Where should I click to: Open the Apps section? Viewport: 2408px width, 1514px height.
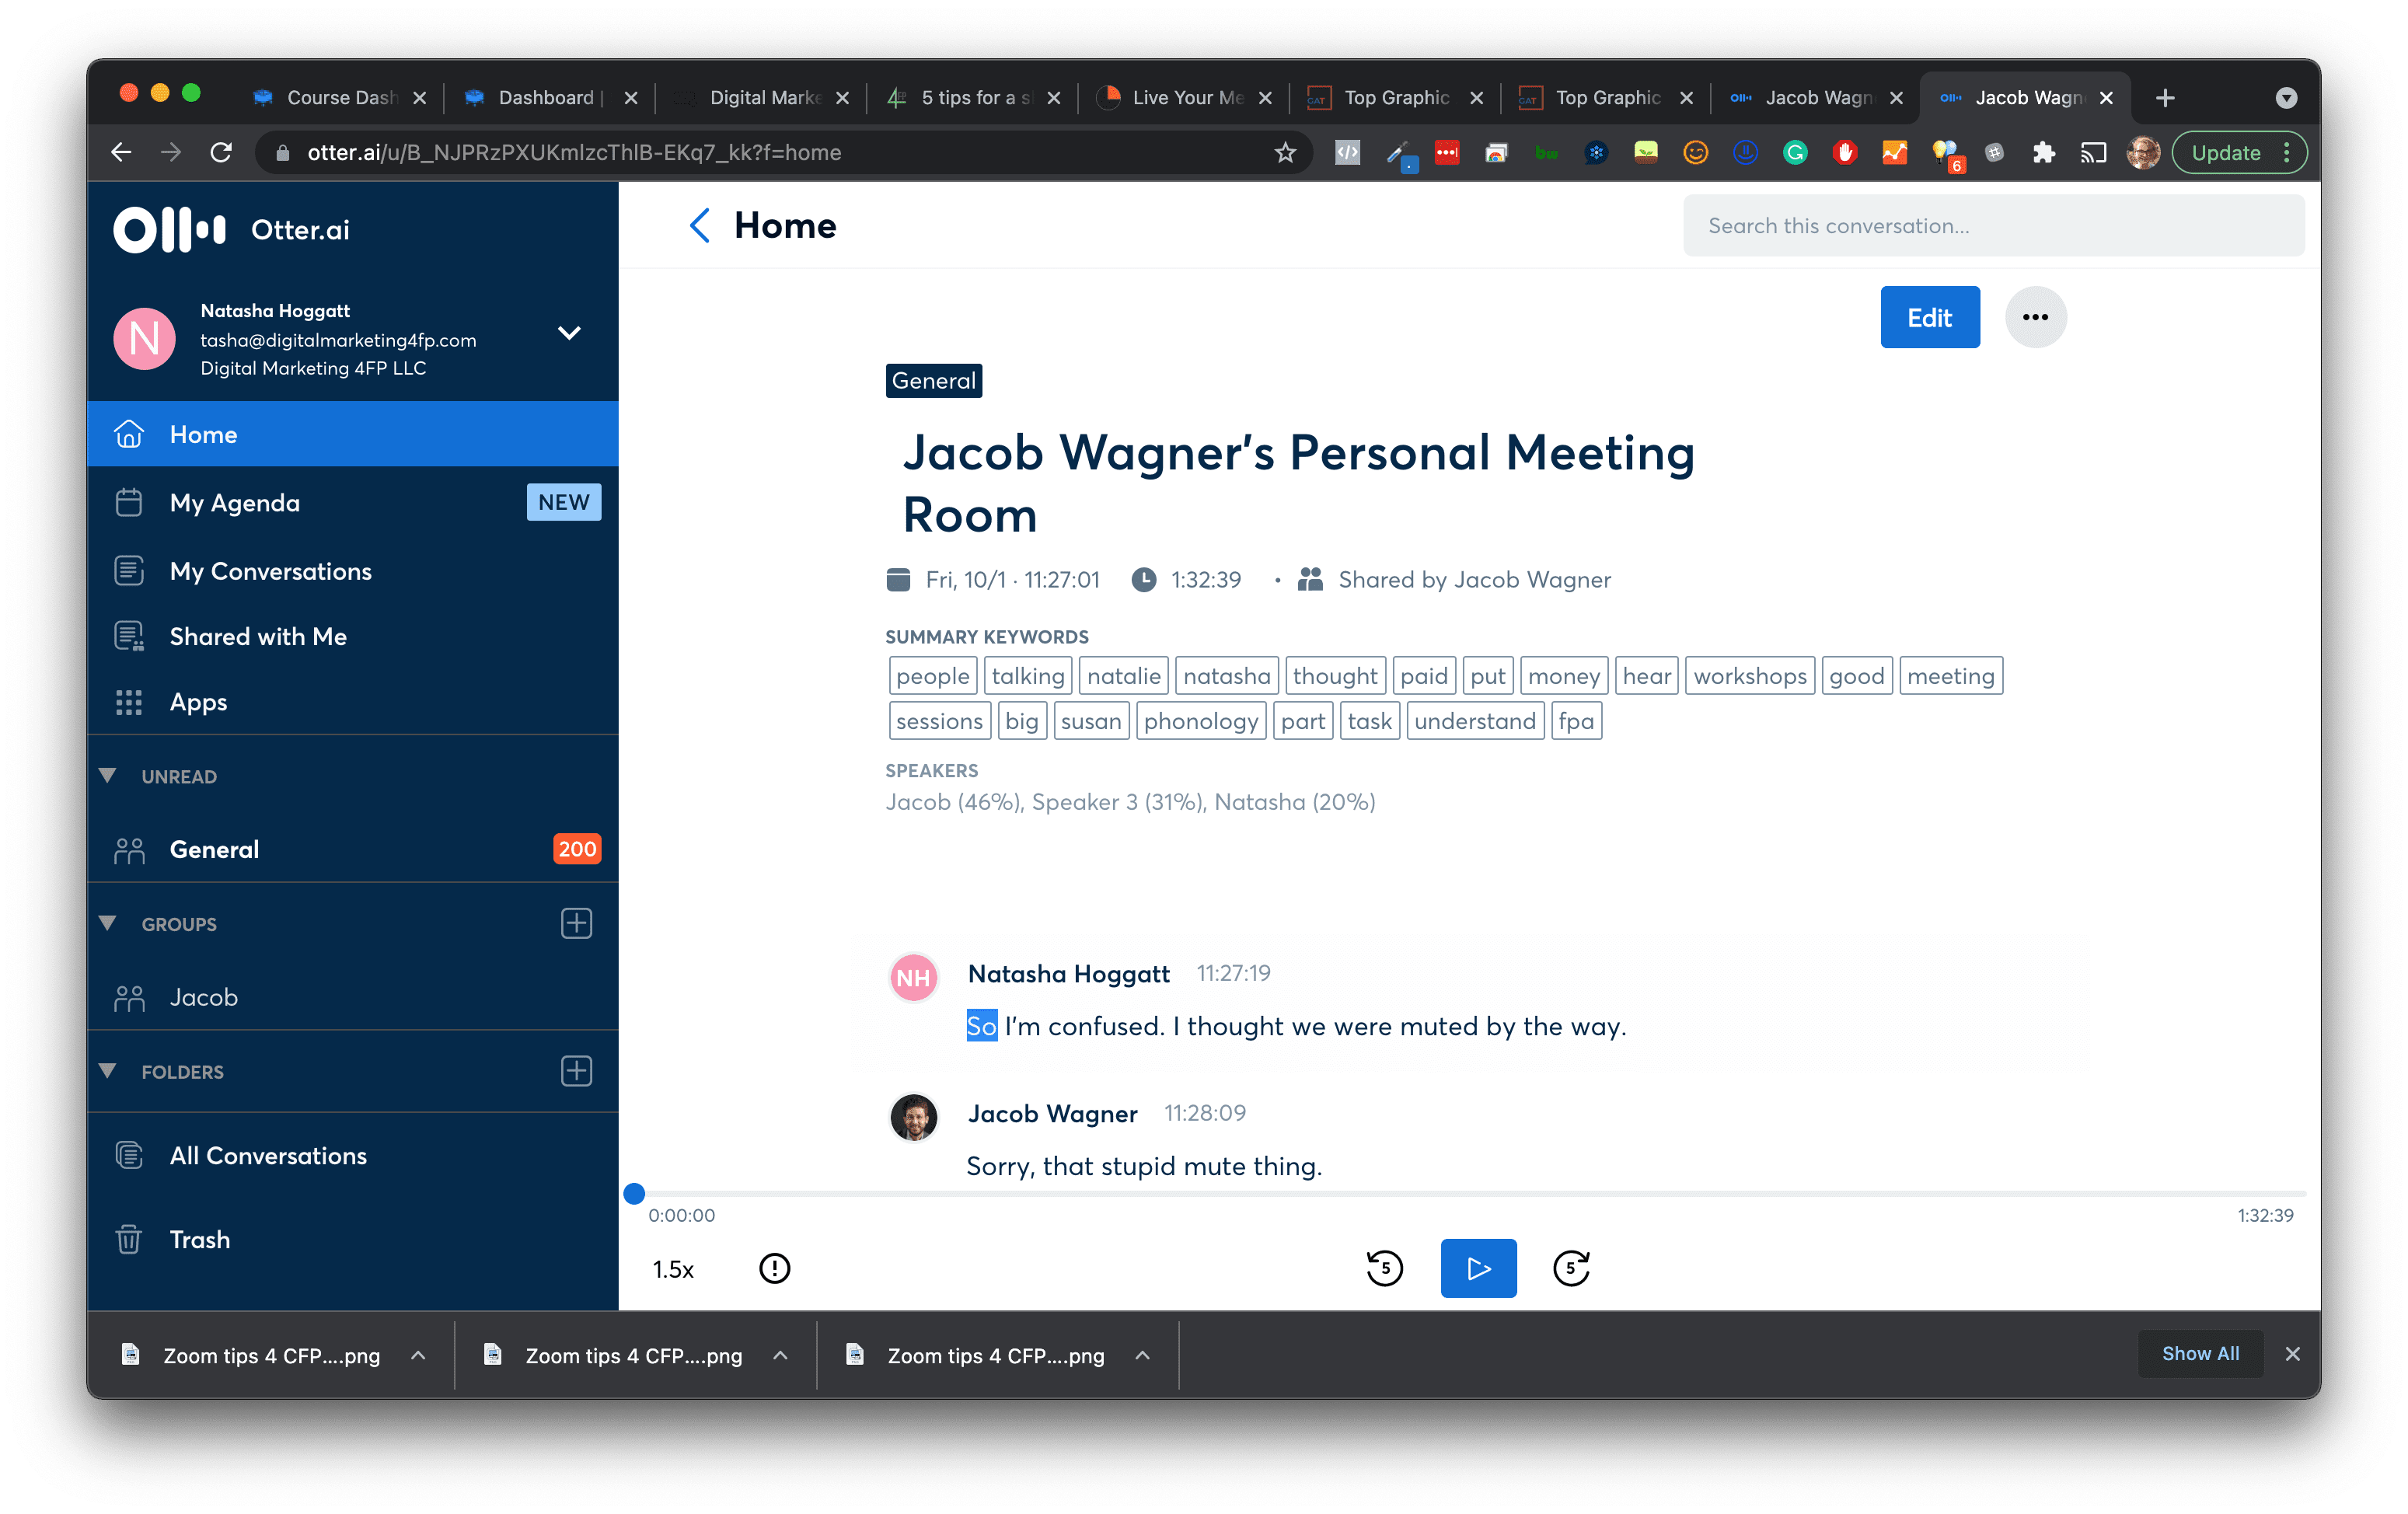click(x=353, y=702)
